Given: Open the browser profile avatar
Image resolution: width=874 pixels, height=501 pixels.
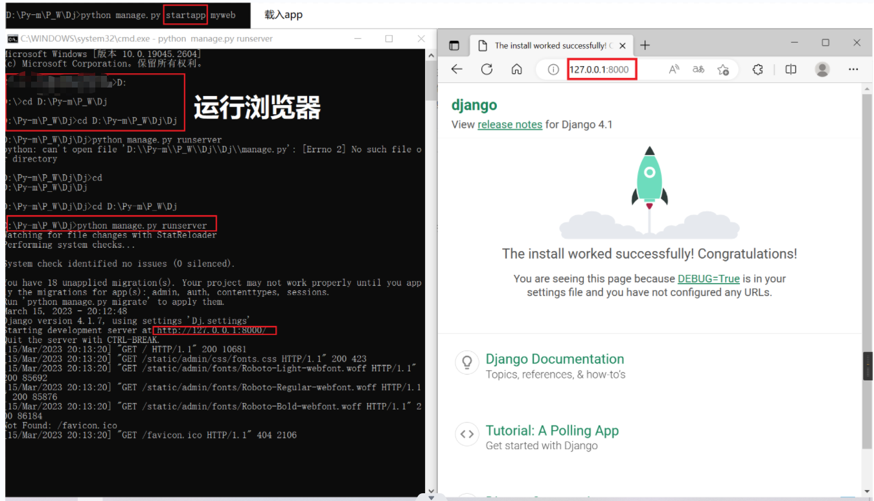Looking at the screenshot, I should tap(822, 69).
